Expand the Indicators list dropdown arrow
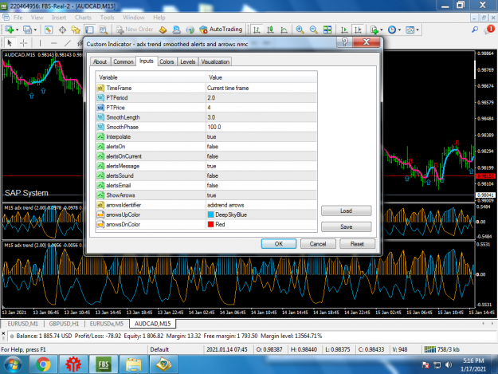This screenshot has height=374, width=498. click(x=382, y=30)
